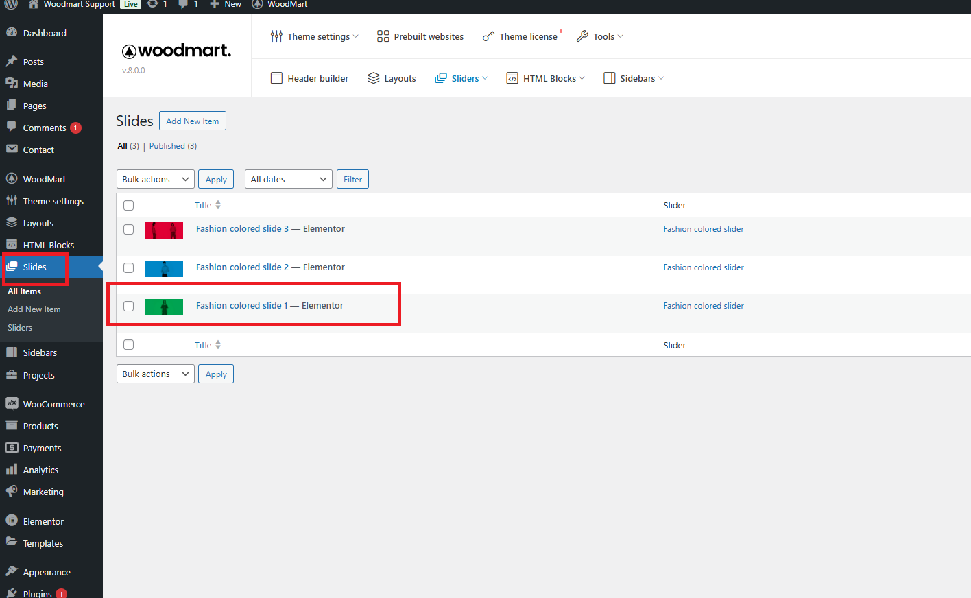Click the Add New Item button beside Slides
The height and width of the screenshot is (598, 971).
193,121
